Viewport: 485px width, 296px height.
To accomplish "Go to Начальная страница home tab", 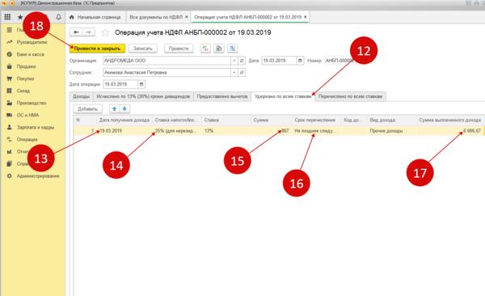I will point(95,17).
